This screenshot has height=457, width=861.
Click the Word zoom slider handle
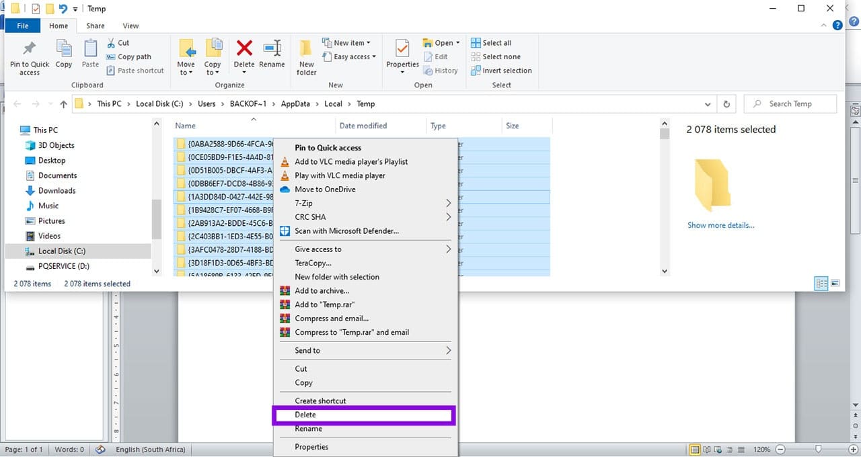coord(818,449)
